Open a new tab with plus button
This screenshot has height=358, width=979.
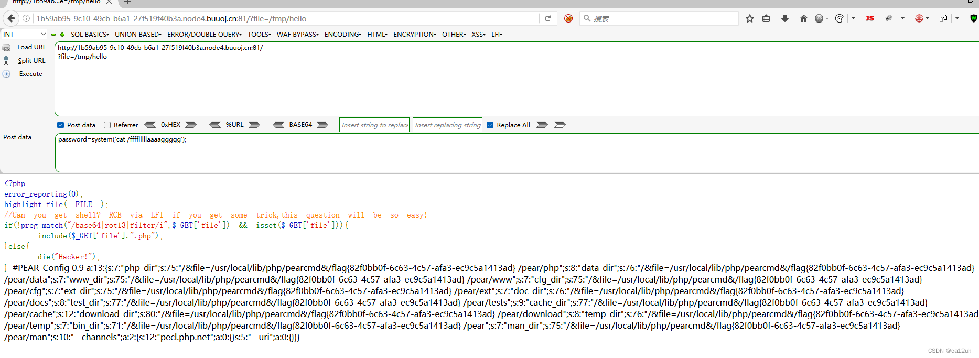[127, 3]
